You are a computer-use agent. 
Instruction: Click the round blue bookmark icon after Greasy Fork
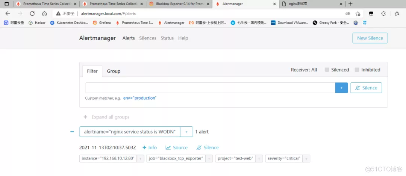[356, 23]
